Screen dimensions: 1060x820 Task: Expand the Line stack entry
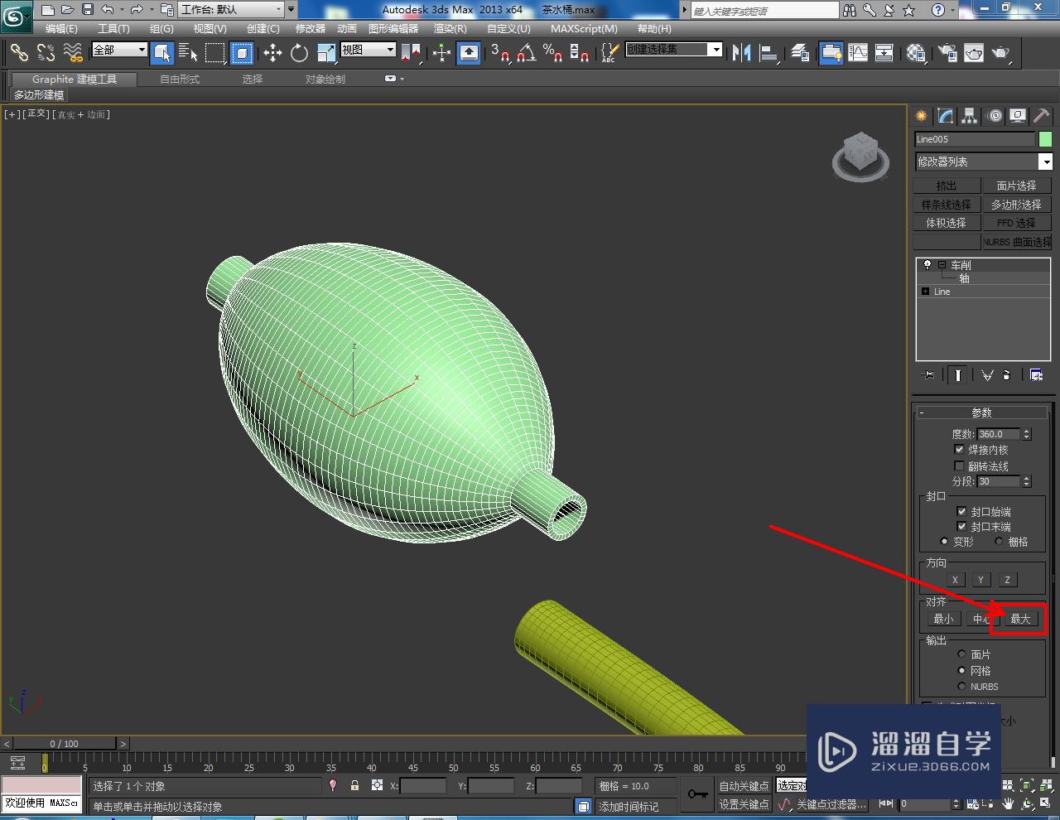(x=925, y=292)
